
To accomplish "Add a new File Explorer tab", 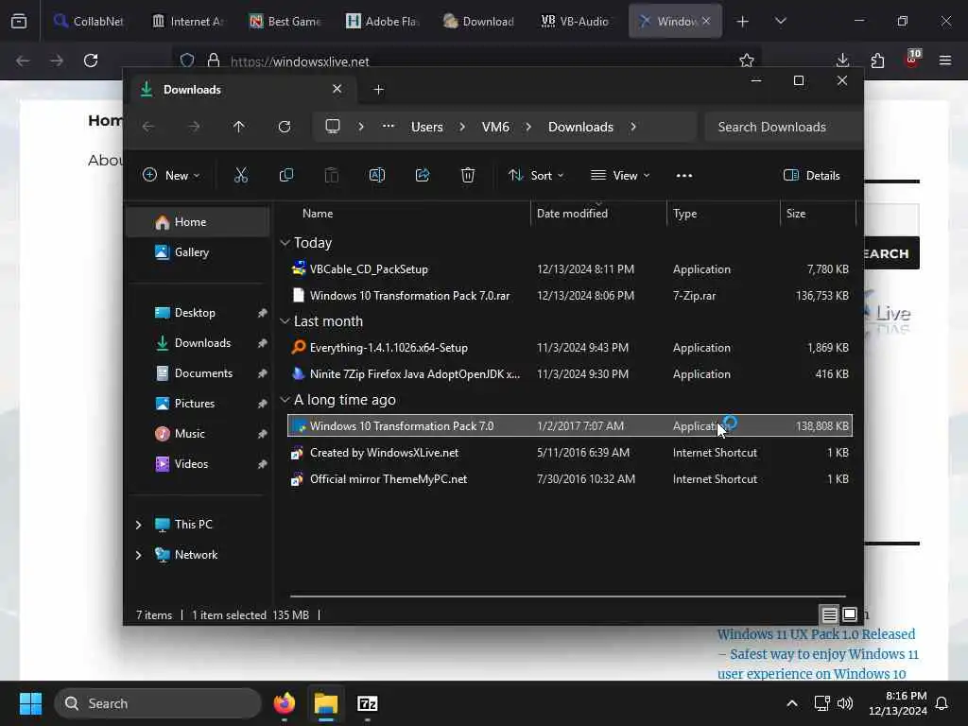I will (x=378, y=90).
